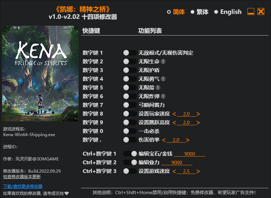Click the info icon next to 无限箭
The image size is (271, 198).
[x=158, y=88]
